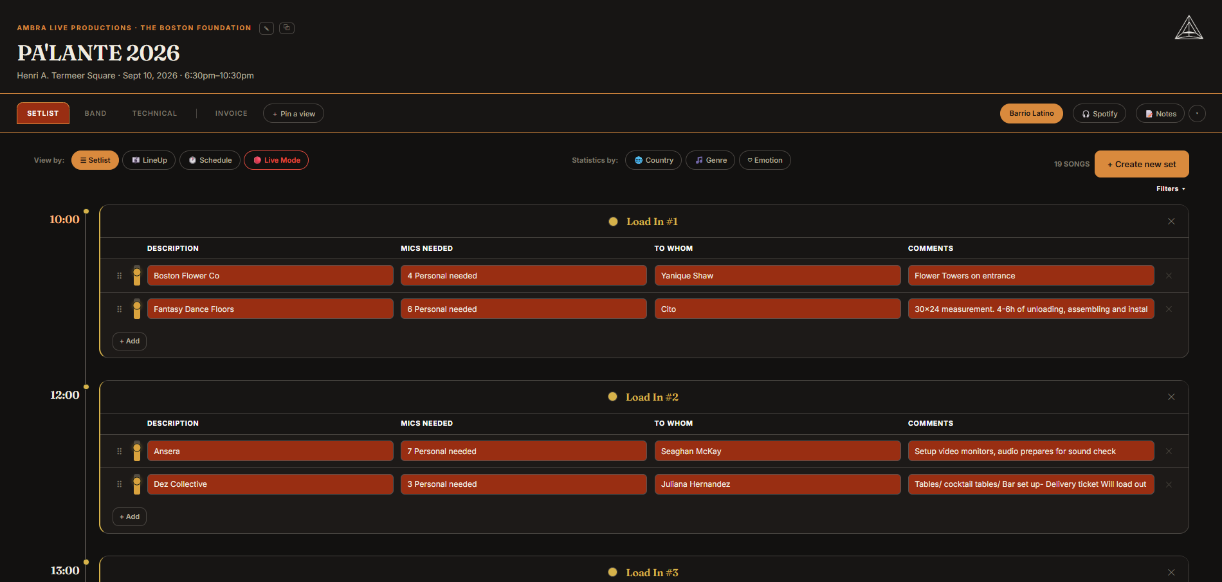Switch view to LineUp
The image size is (1222, 582).
click(149, 160)
